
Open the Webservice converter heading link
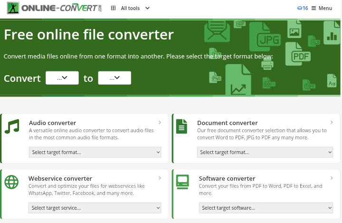point(60,178)
